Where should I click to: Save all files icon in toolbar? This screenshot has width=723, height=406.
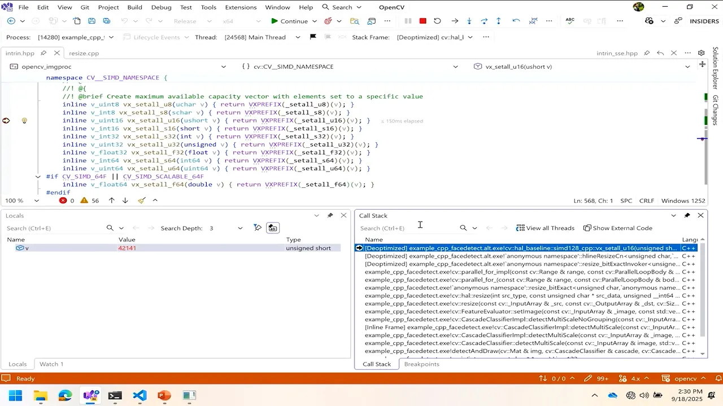tap(106, 21)
